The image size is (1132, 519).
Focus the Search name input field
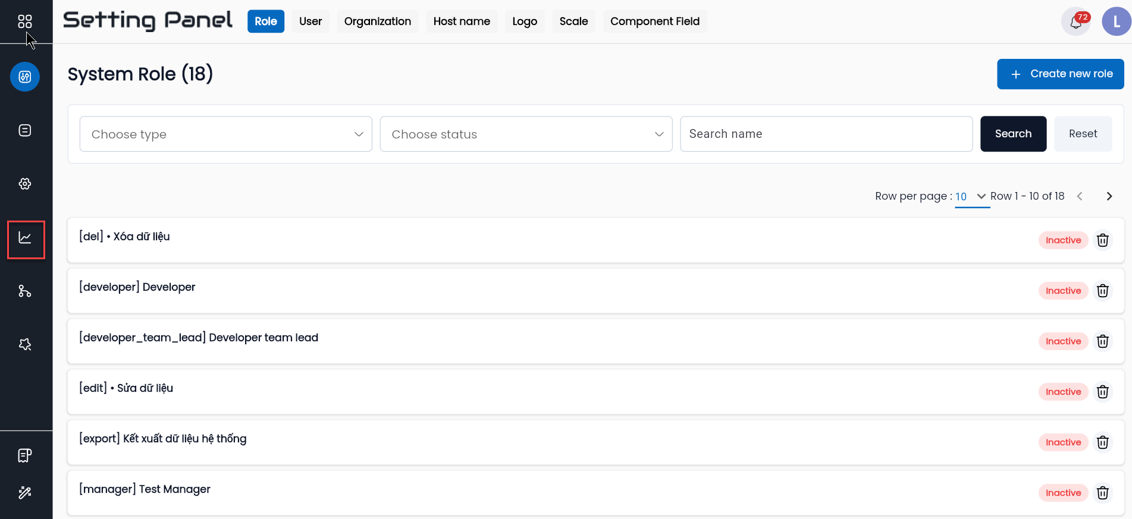click(x=826, y=134)
